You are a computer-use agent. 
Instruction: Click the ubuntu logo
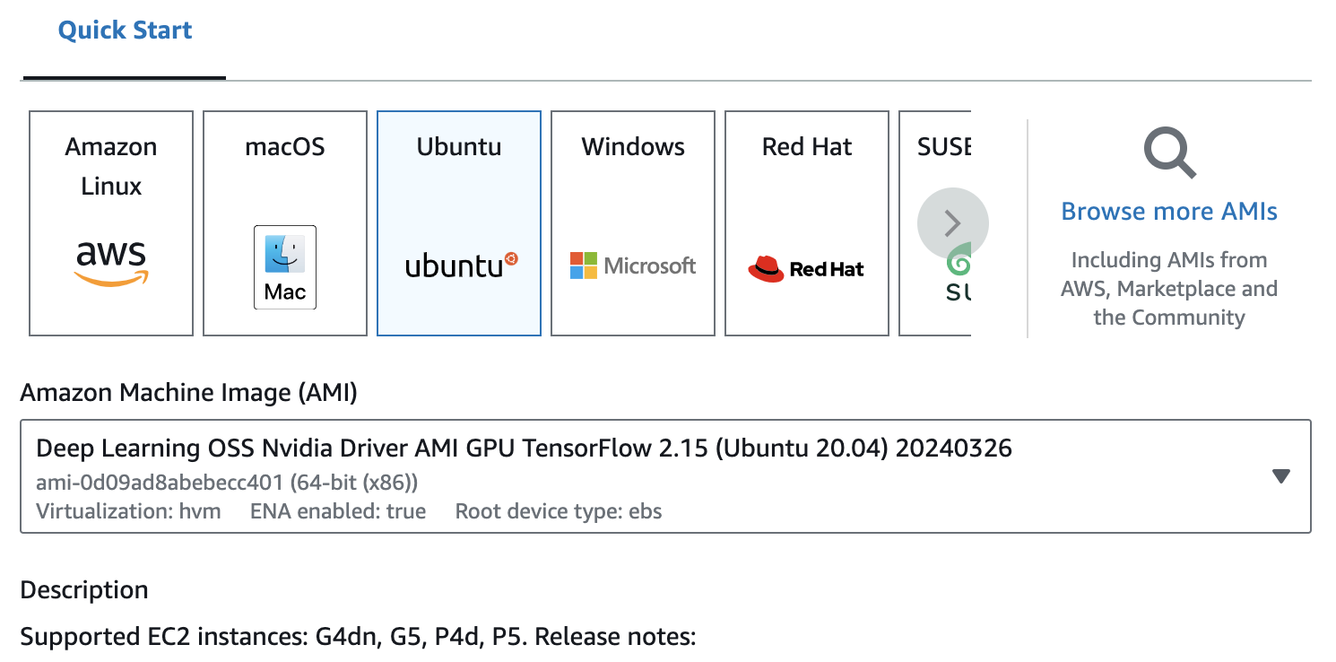click(461, 266)
